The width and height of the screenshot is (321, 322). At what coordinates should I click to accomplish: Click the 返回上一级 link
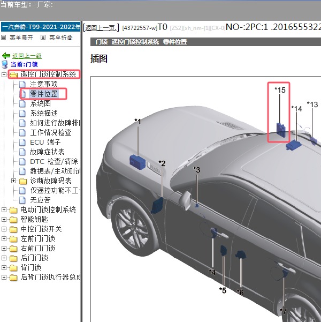pyautogui.click(x=27, y=56)
